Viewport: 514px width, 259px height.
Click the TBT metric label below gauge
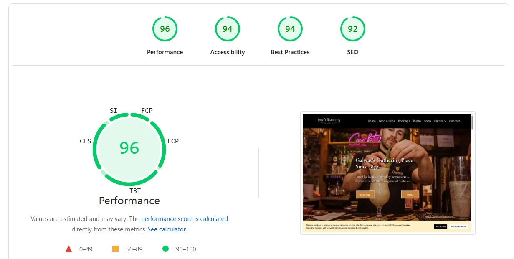pos(135,191)
